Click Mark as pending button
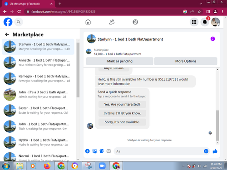Viewport: 227px width, 170px height. [120, 61]
